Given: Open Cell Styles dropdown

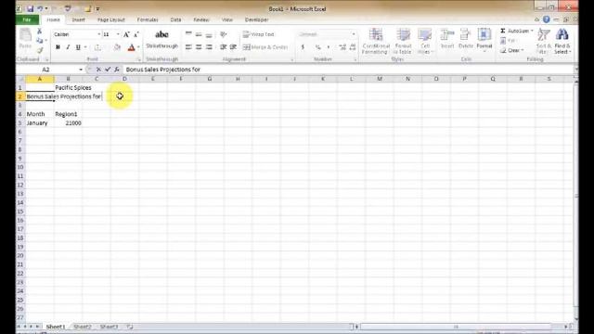Looking at the screenshot, I should (x=425, y=41).
